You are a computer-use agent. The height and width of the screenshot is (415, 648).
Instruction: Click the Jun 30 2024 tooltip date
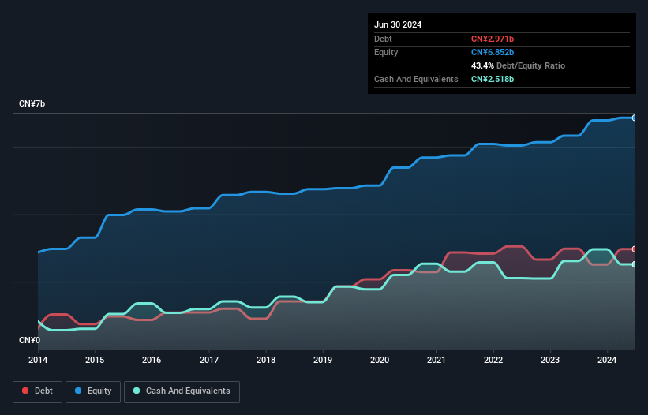point(398,24)
